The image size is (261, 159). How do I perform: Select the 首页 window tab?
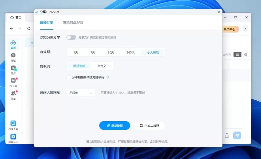point(16,18)
